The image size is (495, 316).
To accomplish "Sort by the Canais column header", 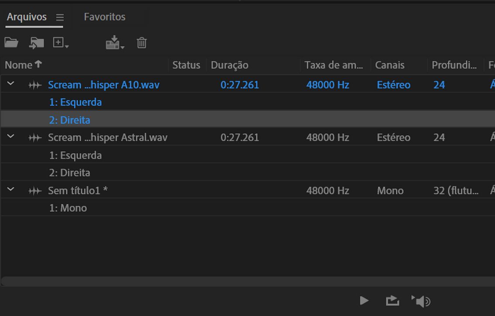I will tap(389, 65).
